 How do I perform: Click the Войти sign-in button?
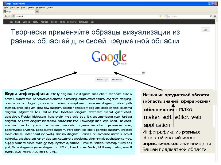pos(205,30)
